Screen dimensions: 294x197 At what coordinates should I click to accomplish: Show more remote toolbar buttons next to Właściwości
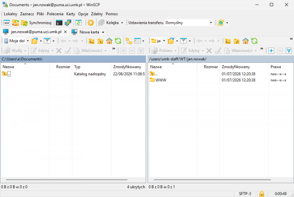pos(262,48)
